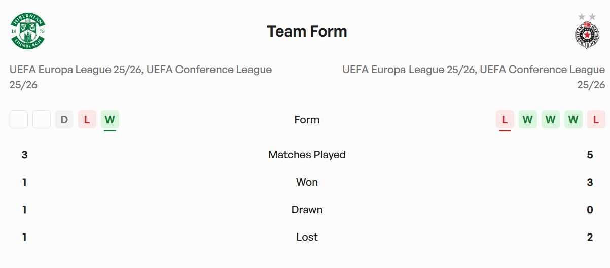Image resolution: width=610 pixels, height=268 pixels.
Task: Click the "Form" row label
Action: pos(307,120)
